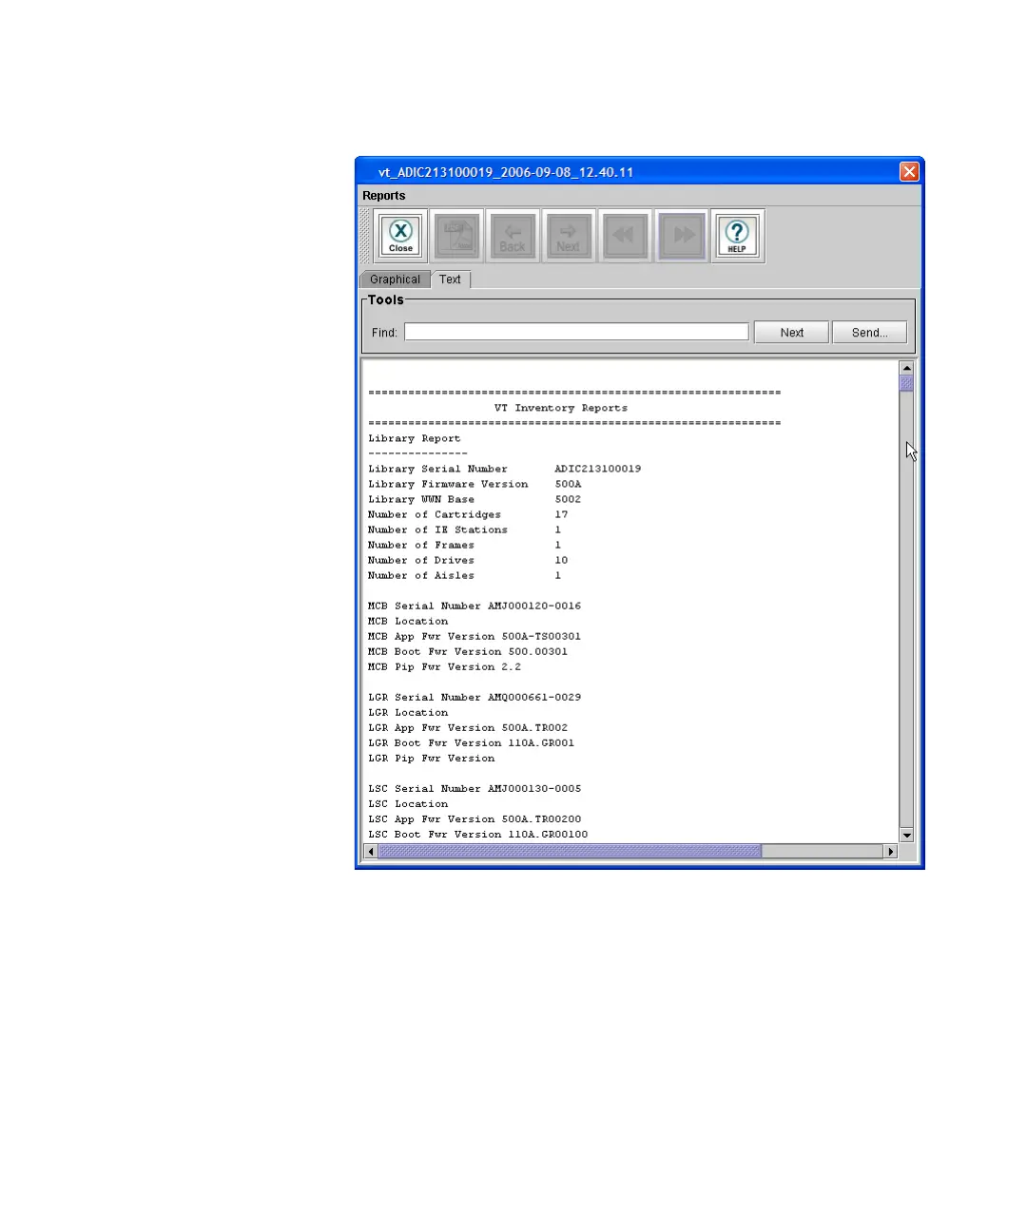This screenshot has width=1027, height=1232.
Task: Click "LSC App Fwr Version 500A.TR00200" line
Action: 475,818
